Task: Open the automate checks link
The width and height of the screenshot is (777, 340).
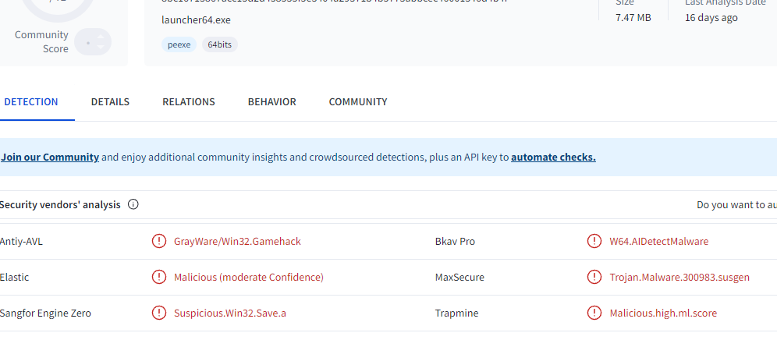Action: click(x=554, y=157)
